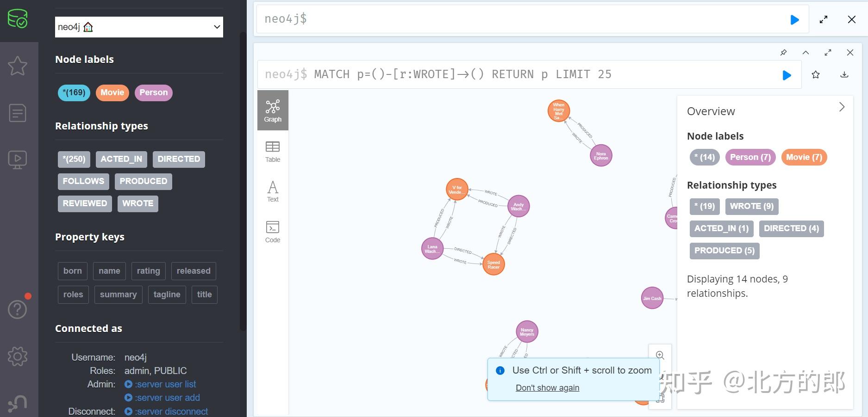Download the query result

(844, 74)
